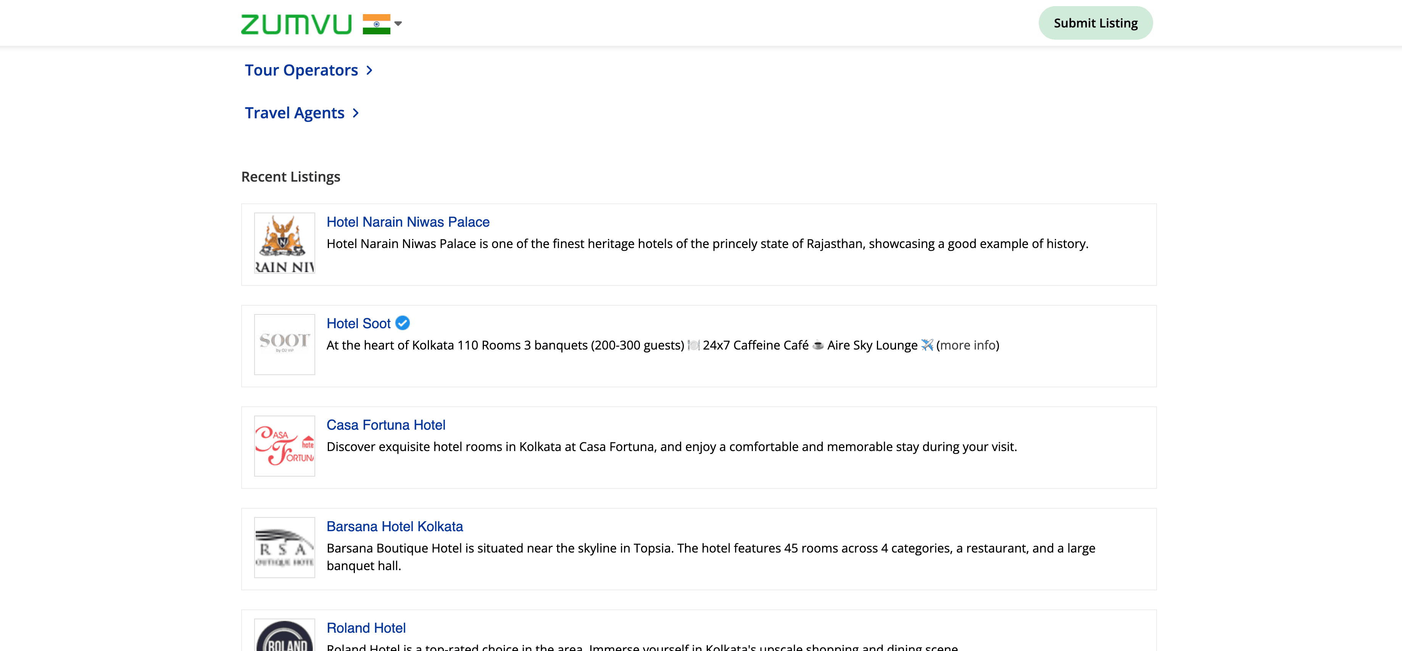Click the Submit Listing button
This screenshot has width=1402, height=651.
click(x=1095, y=23)
